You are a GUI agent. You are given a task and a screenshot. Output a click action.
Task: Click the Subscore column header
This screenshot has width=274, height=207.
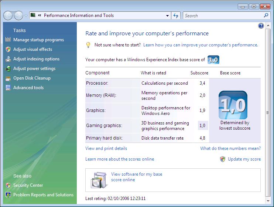point(199,73)
